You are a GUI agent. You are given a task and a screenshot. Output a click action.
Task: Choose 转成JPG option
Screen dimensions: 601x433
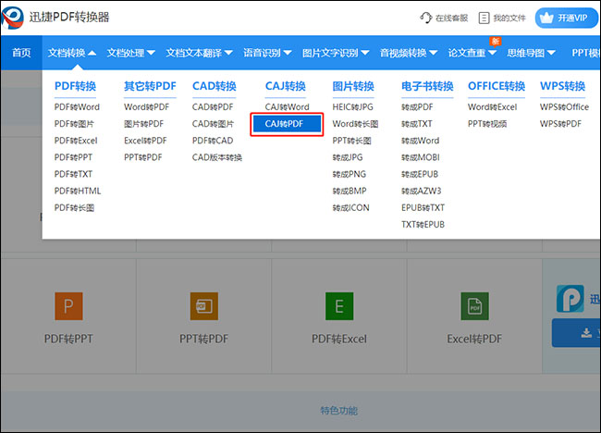pos(348,157)
